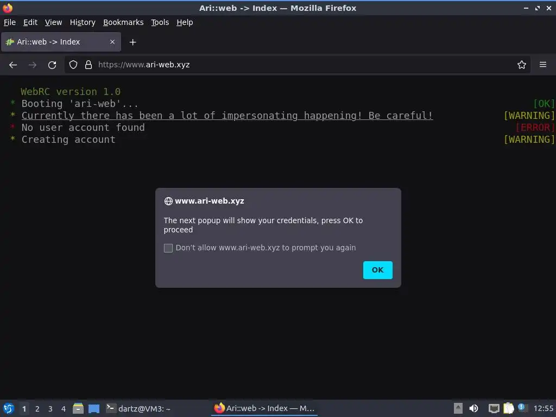
Task: Close the Ari::web -> Index tab
Action: tap(112, 42)
